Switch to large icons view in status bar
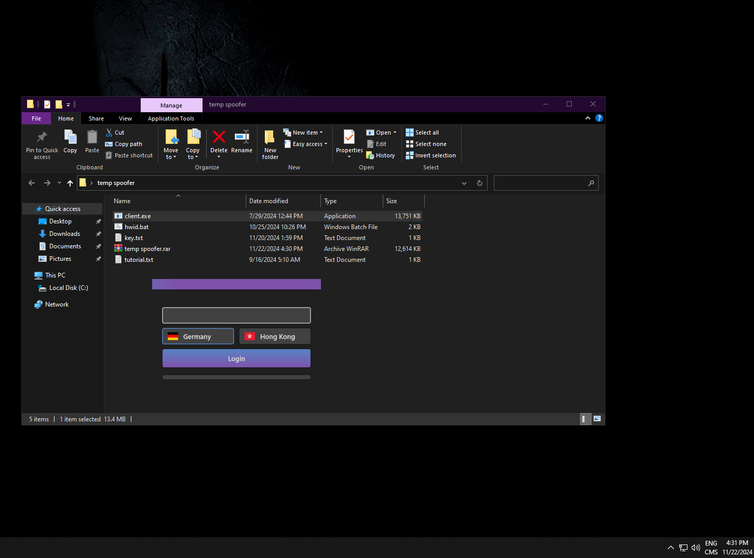This screenshot has height=558, width=754. (x=597, y=419)
